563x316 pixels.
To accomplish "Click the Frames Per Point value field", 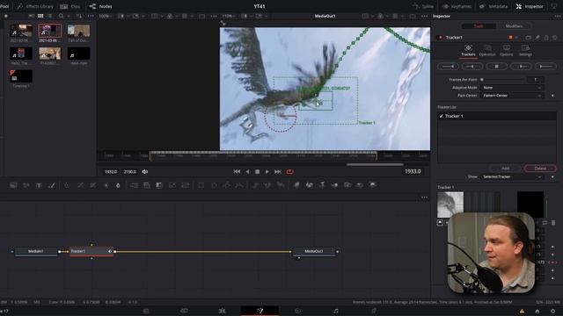I will point(536,80).
